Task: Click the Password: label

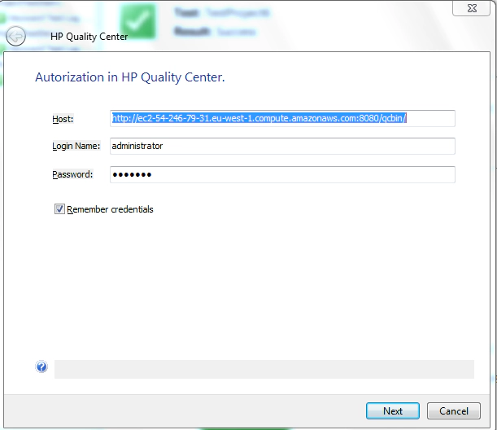Action: [x=72, y=174]
